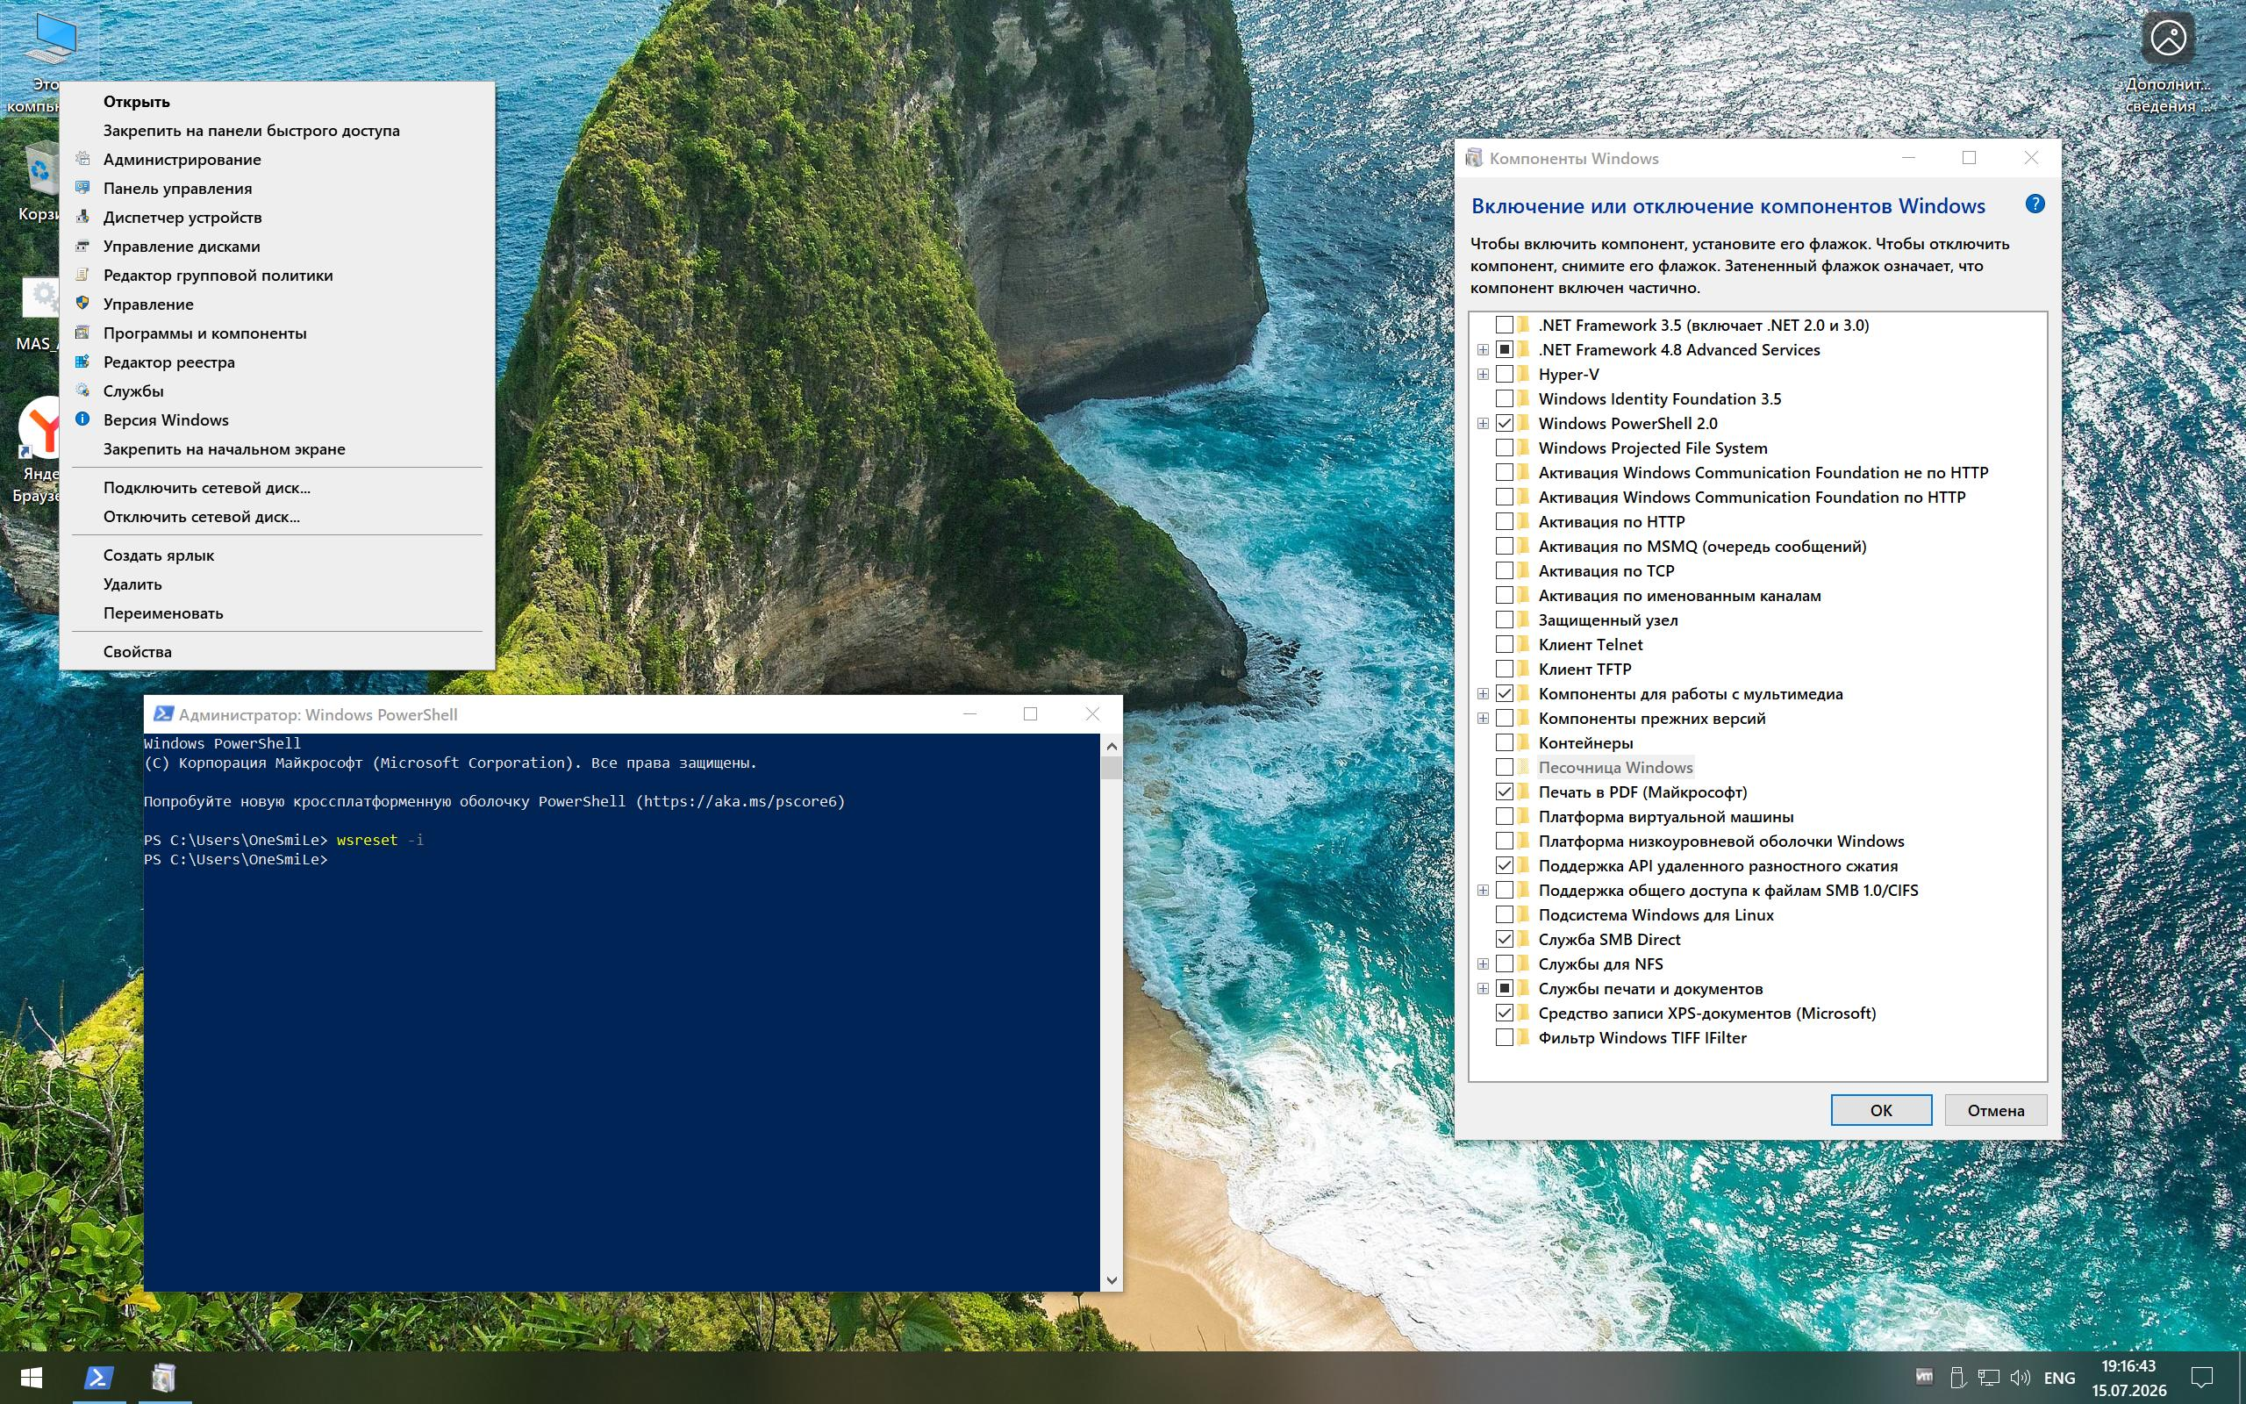Open the taskbar clock and date
The image size is (2246, 1404).
pos(2129,1378)
